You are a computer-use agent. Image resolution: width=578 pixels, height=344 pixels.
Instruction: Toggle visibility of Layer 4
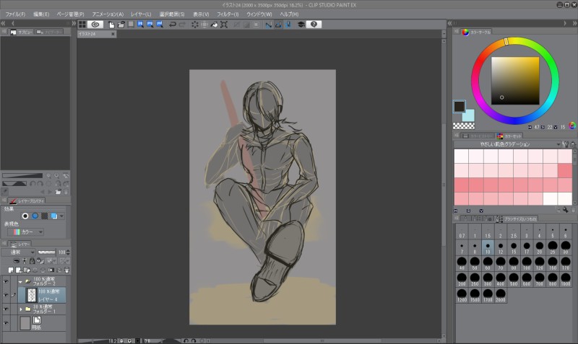pyautogui.click(x=7, y=294)
